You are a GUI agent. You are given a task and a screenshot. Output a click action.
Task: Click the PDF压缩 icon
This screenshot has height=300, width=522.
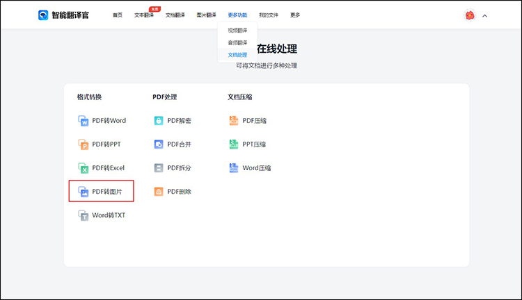tap(234, 120)
